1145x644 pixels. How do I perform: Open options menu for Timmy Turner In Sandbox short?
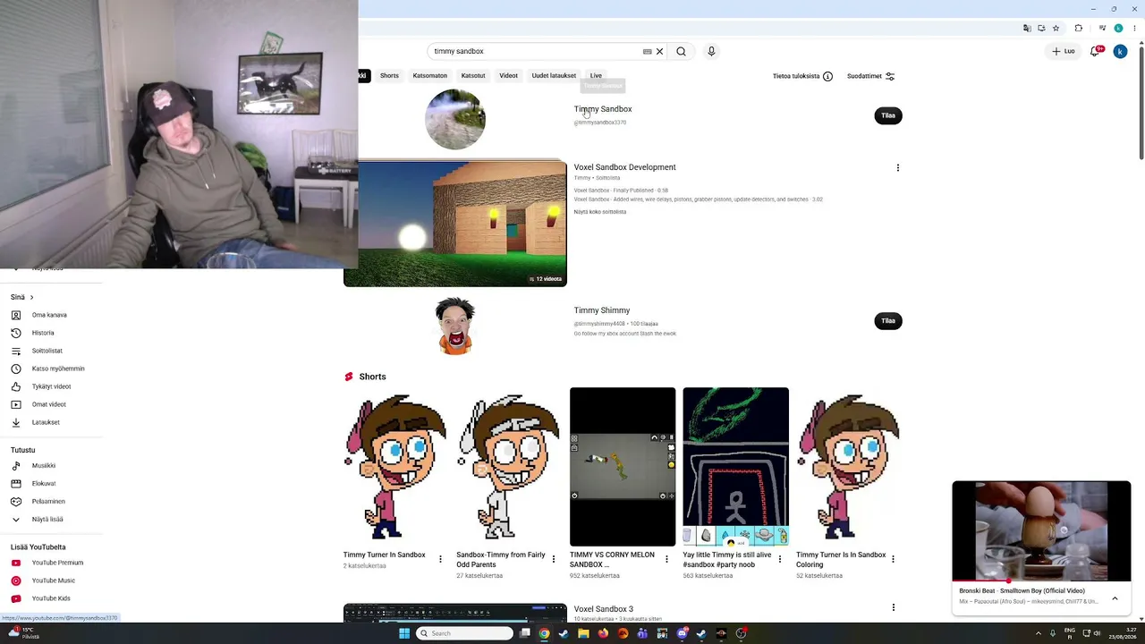440,559
